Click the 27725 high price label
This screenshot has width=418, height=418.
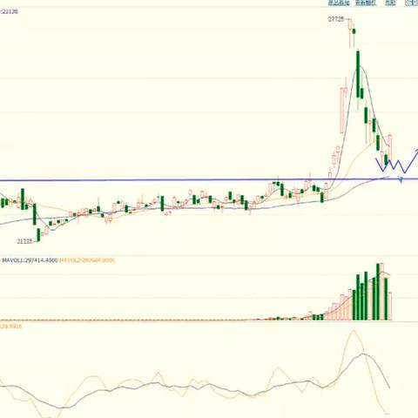(336, 19)
